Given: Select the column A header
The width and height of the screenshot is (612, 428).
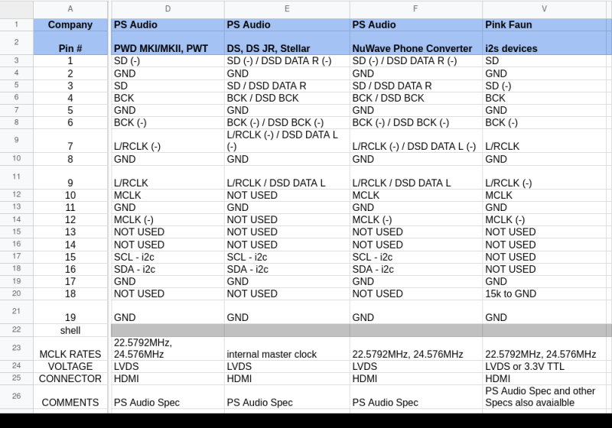Looking at the screenshot, I should (x=70, y=9).
